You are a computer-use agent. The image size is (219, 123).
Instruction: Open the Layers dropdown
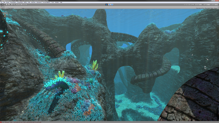point(207,5)
